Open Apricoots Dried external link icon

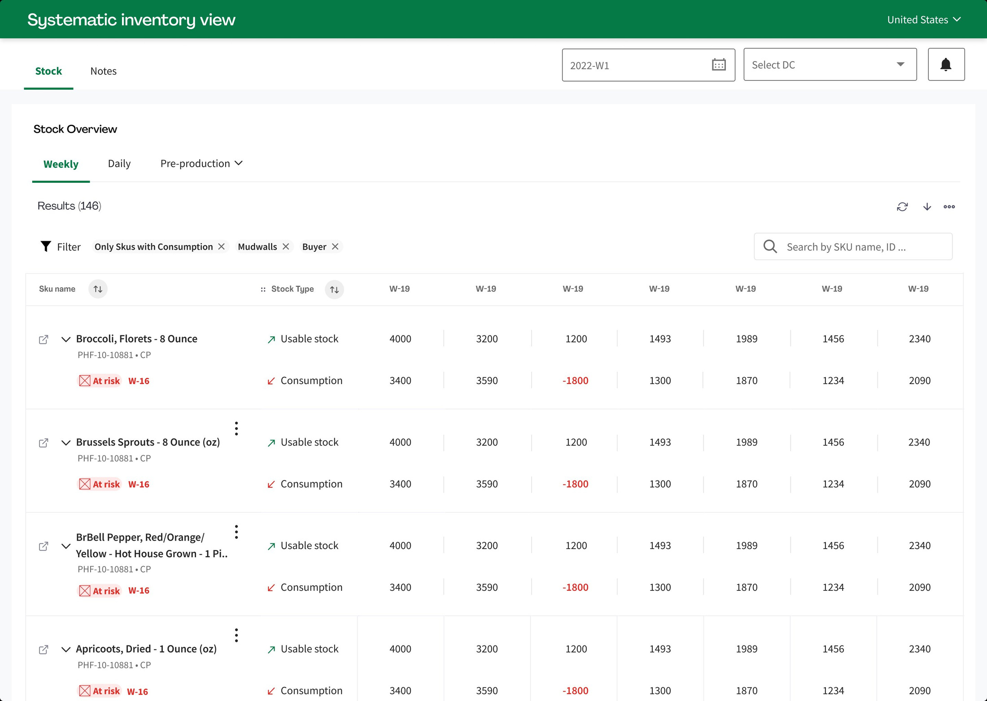(x=44, y=649)
